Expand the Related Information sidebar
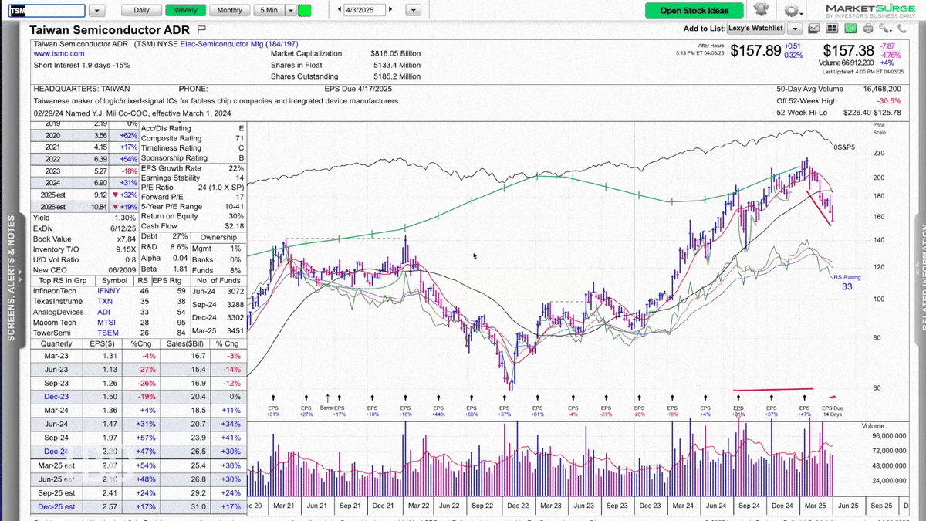 [x=923, y=278]
